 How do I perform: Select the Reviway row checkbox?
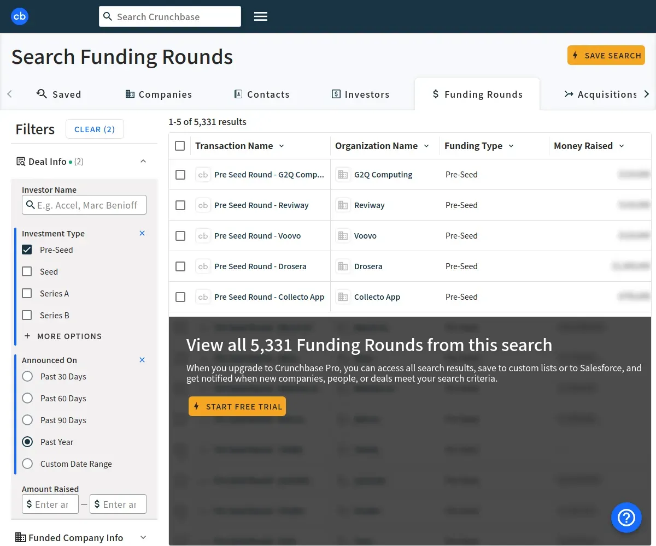(x=180, y=205)
